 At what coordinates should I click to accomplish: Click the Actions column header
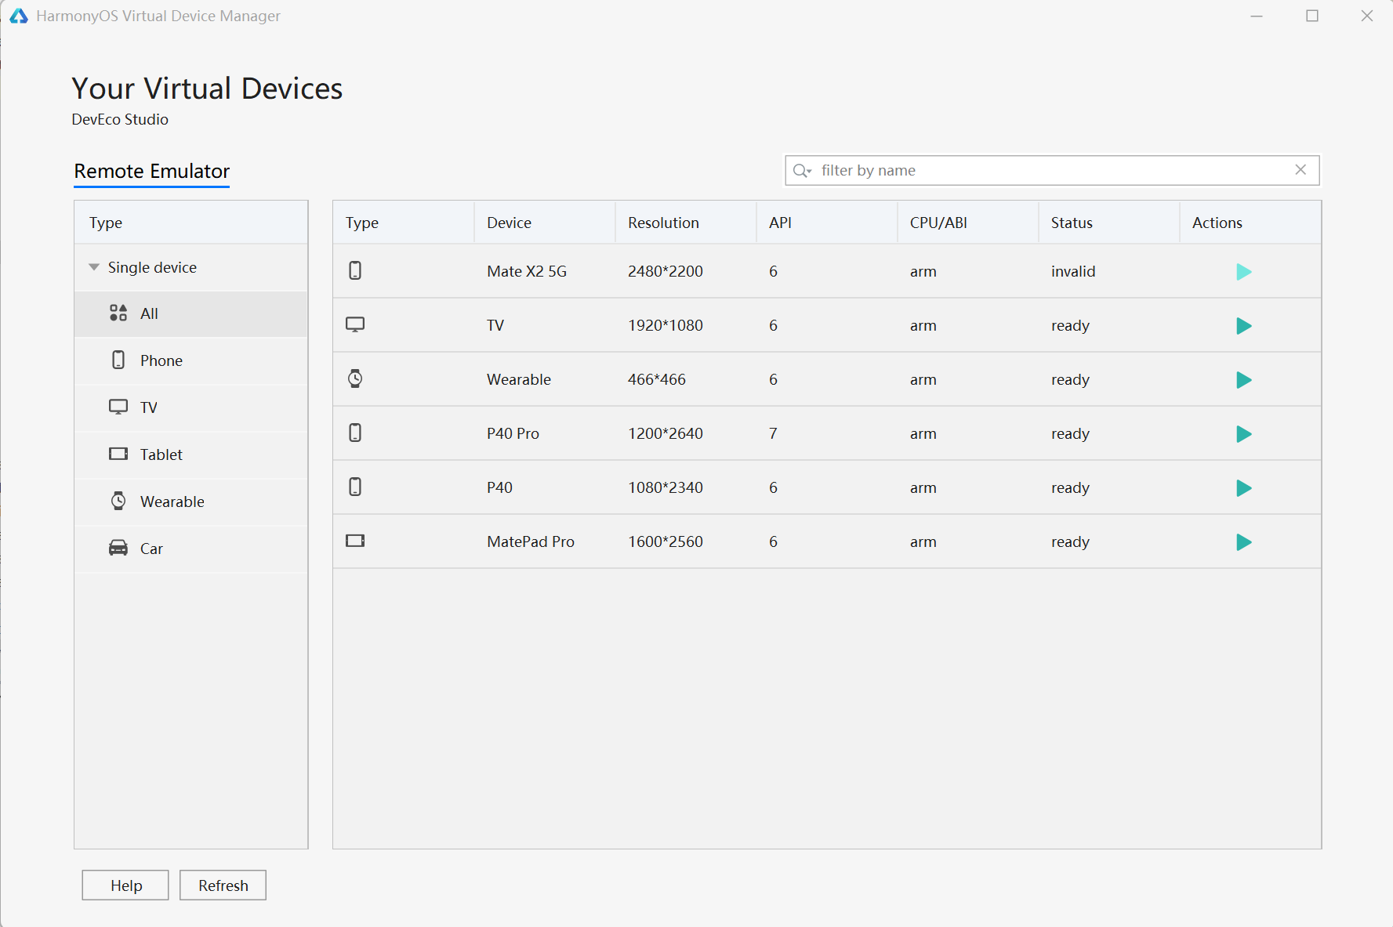tap(1250, 223)
